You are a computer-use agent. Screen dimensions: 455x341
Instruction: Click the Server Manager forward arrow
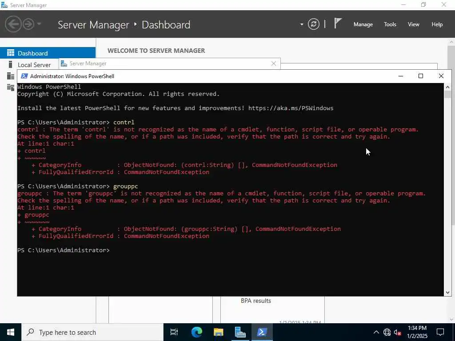(x=28, y=24)
